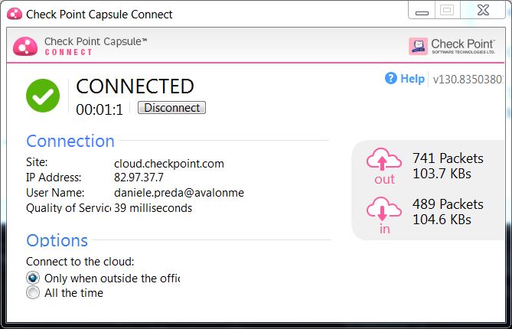
Task: Minimize the Capsule Connect window
Action: point(419,11)
